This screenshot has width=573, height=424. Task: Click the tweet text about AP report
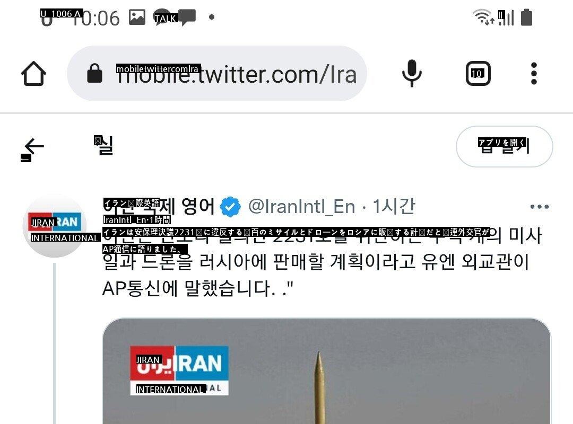[322, 261]
